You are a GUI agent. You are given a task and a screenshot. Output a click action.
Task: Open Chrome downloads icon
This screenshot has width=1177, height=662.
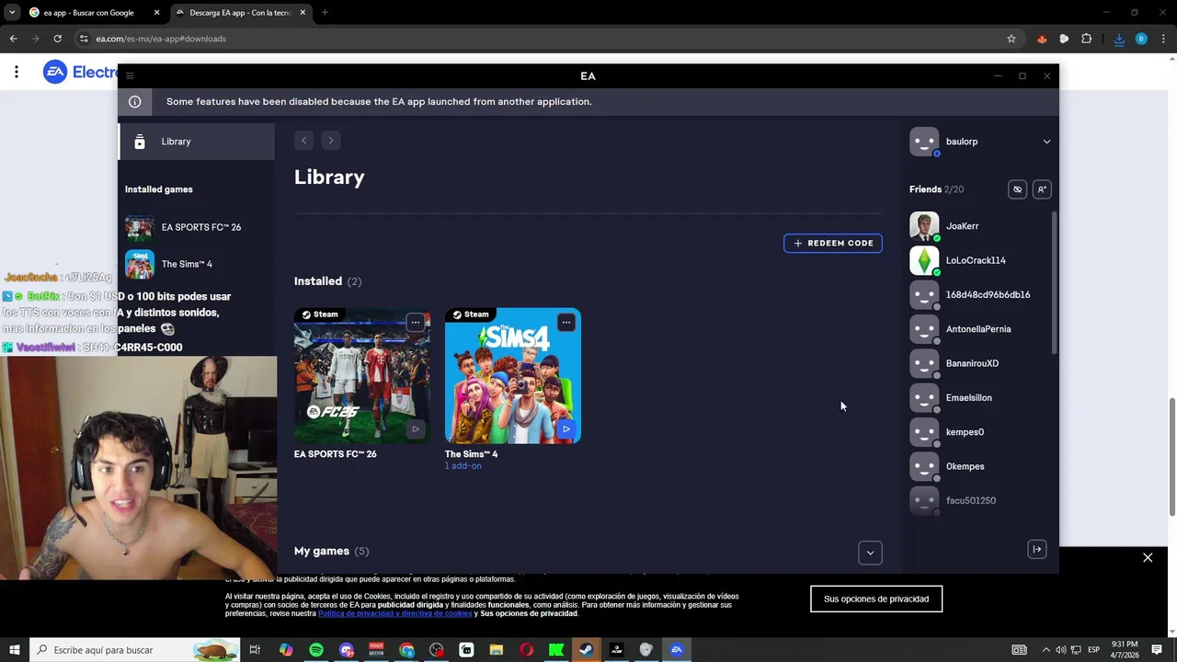[x=1119, y=39]
